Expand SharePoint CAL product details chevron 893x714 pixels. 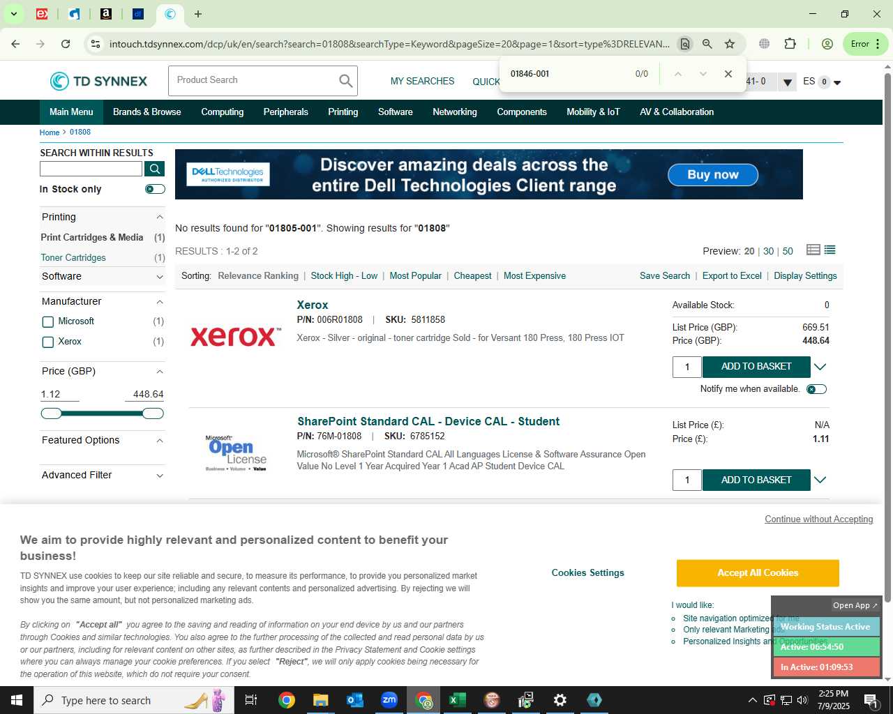click(820, 480)
